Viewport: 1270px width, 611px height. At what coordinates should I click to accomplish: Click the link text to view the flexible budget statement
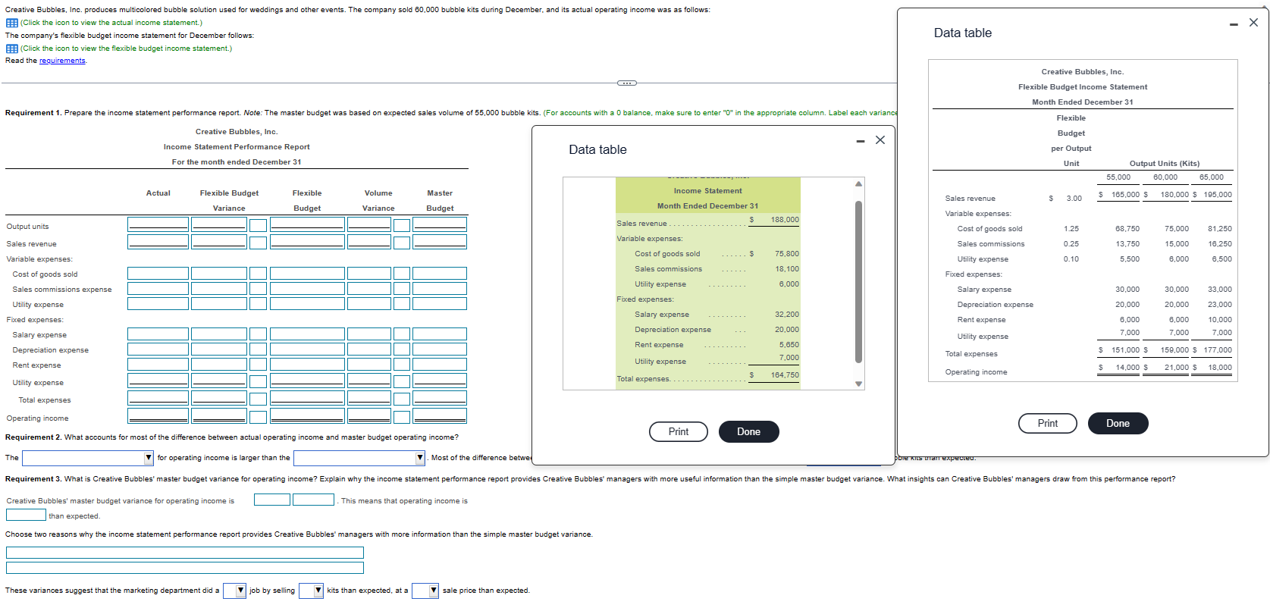coord(126,49)
